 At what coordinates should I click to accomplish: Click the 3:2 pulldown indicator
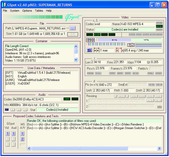click(135, 73)
